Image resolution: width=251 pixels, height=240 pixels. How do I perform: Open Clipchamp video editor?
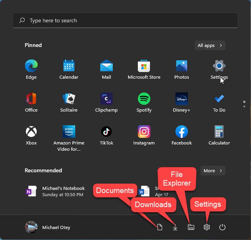pyautogui.click(x=107, y=103)
